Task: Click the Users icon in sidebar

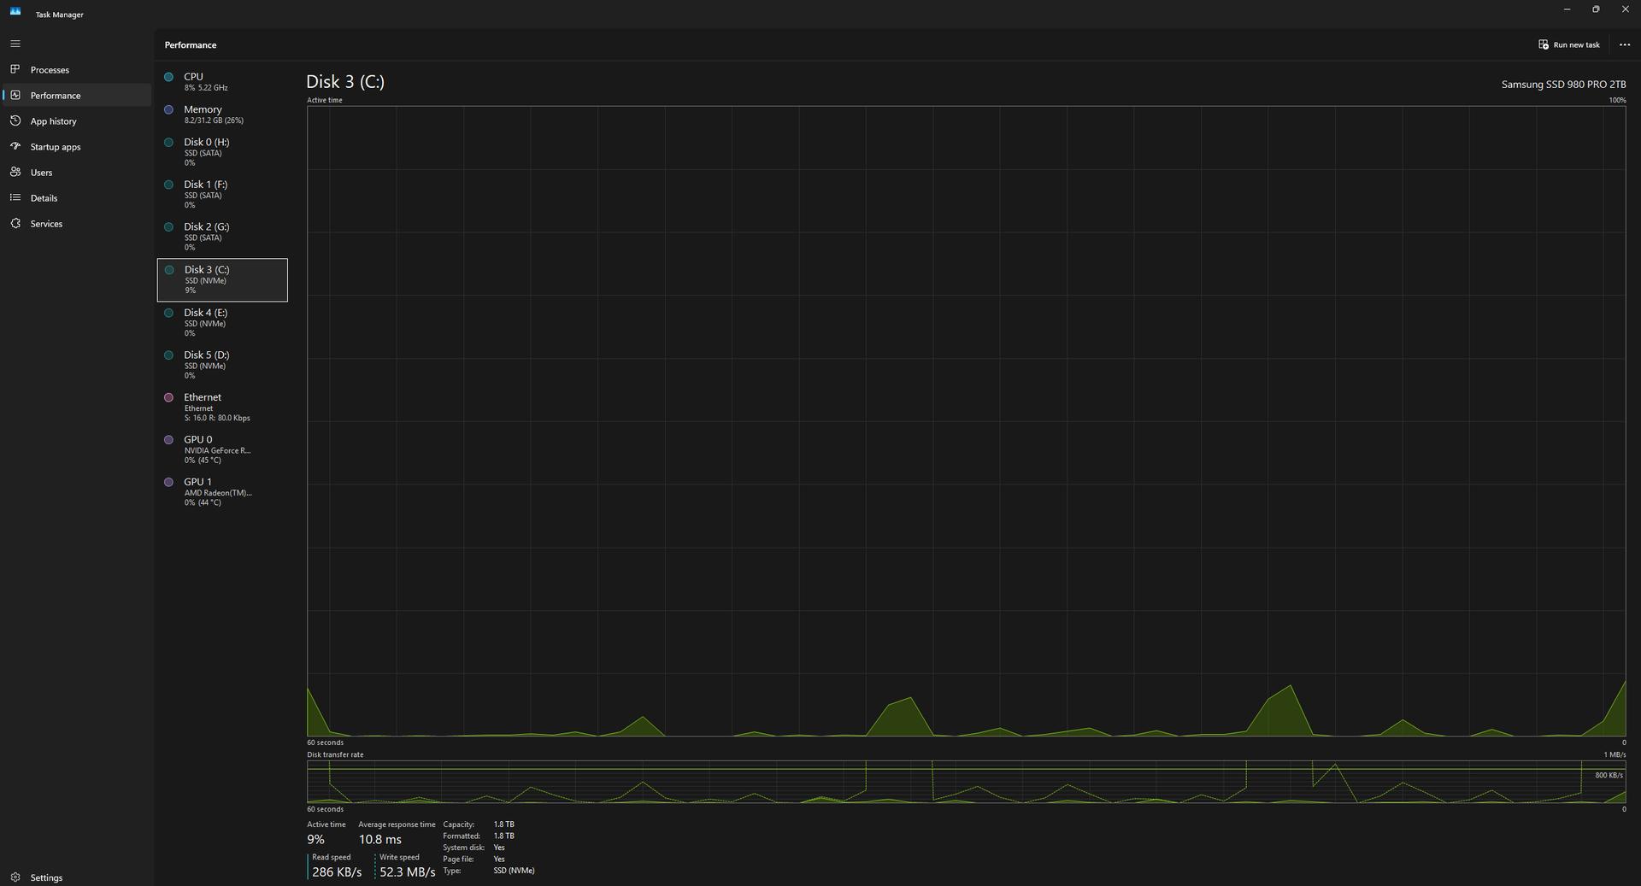Action: coord(15,172)
